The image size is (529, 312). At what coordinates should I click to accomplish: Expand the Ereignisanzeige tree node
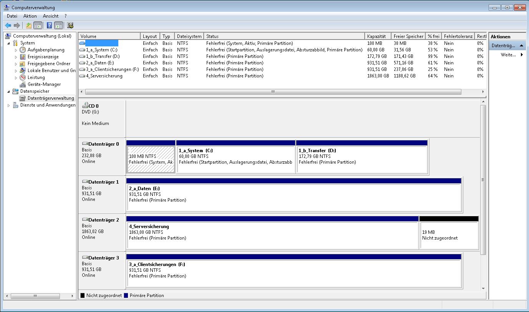[x=16, y=57]
